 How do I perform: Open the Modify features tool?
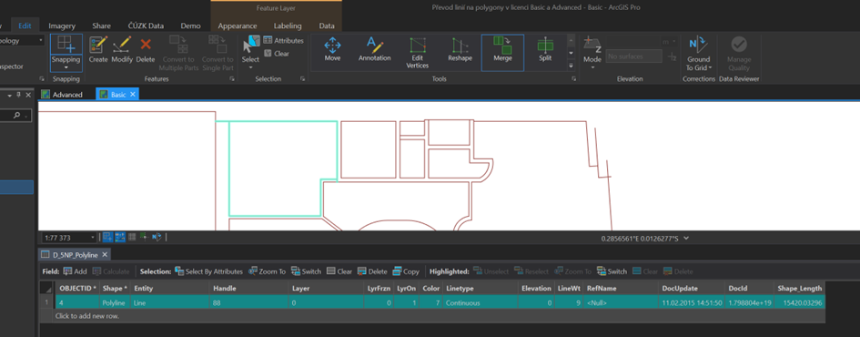pyautogui.click(x=122, y=50)
